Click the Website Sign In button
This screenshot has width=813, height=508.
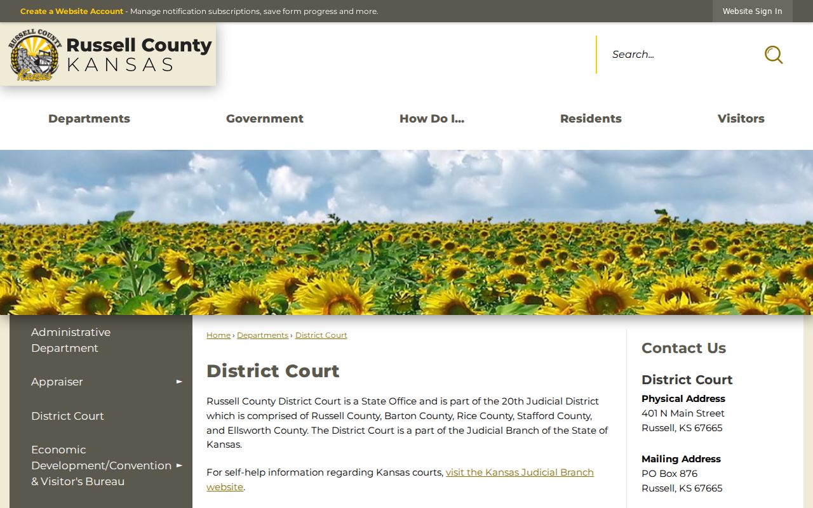point(753,11)
